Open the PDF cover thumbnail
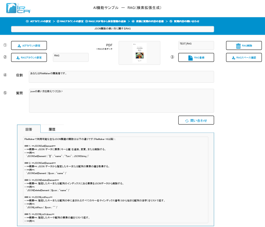265x227 pixels. coord(139,53)
